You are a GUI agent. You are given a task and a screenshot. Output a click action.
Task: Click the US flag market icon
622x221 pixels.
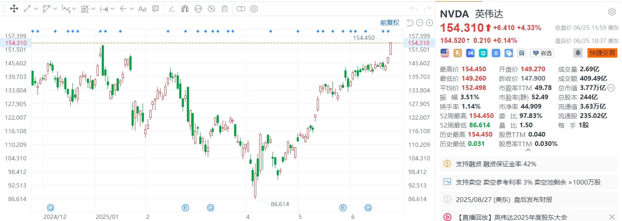[x=444, y=53]
